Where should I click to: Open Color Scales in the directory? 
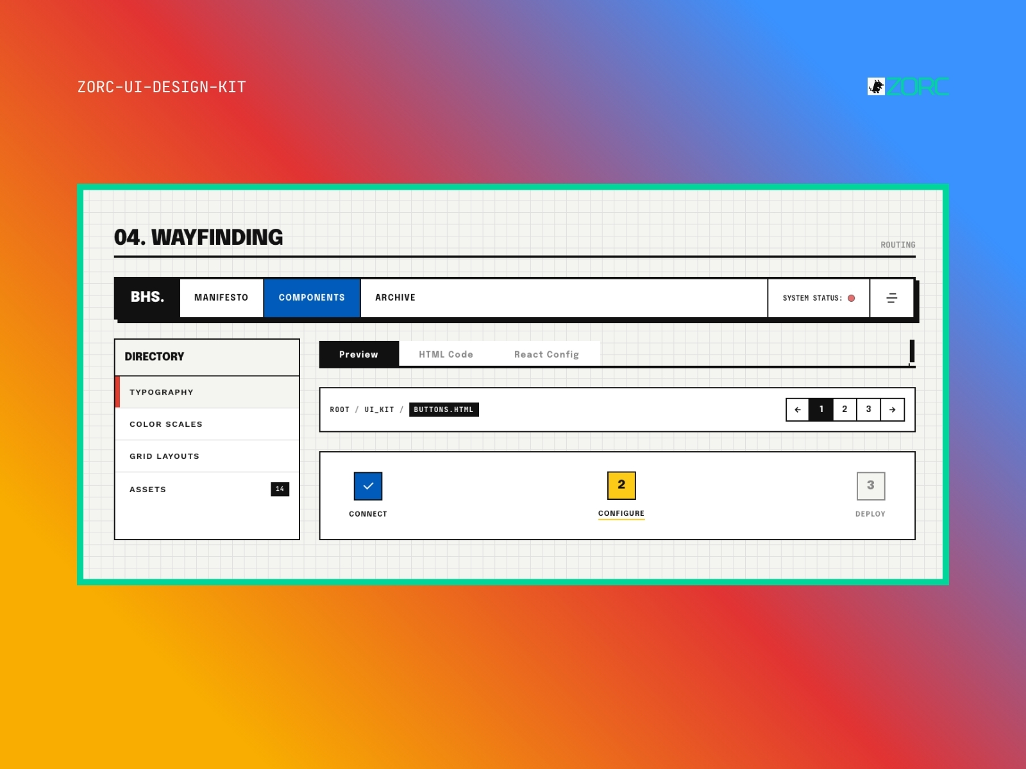[207, 424]
